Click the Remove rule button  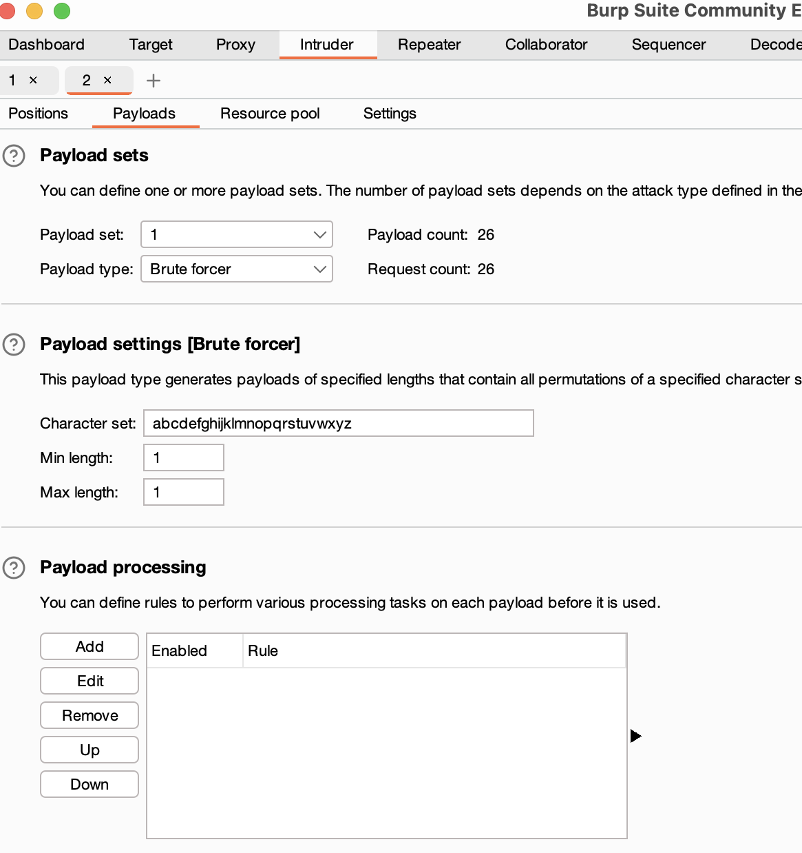(x=89, y=715)
